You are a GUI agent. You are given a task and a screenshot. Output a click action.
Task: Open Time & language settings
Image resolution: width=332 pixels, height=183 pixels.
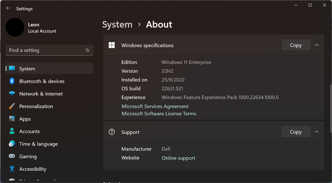click(x=49, y=144)
